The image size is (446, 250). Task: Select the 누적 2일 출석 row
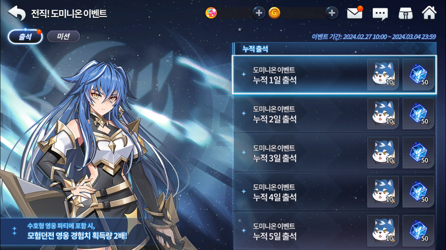coord(334,114)
